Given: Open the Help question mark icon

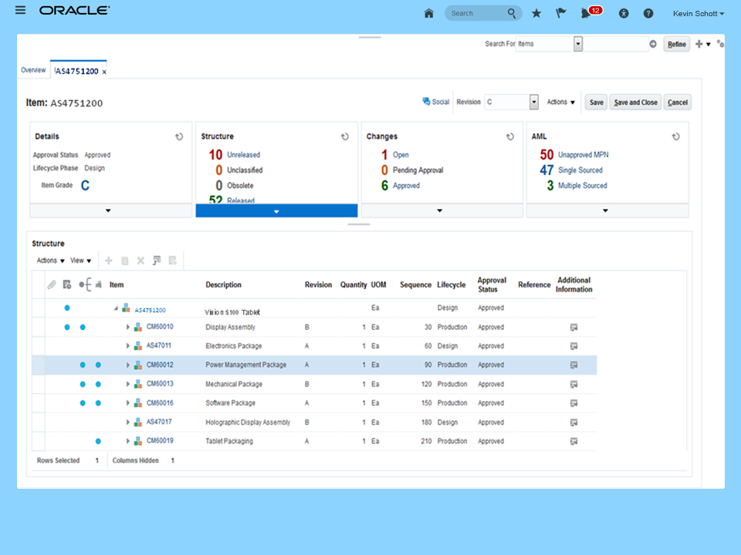Looking at the screenshot, I should 648,14.
